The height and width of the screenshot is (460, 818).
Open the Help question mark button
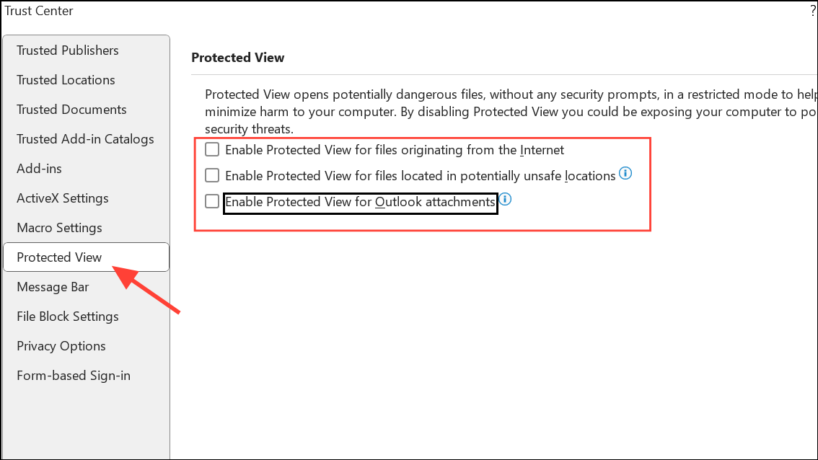[813, 11]
